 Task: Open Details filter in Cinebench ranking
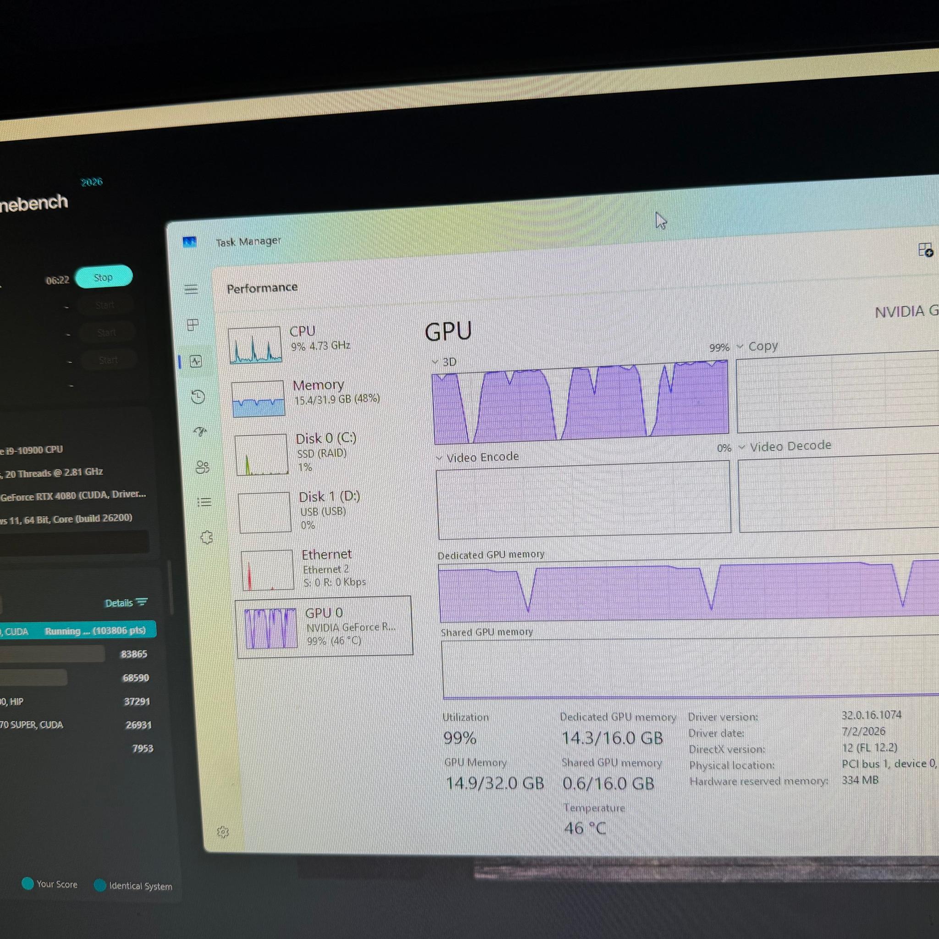126,602
